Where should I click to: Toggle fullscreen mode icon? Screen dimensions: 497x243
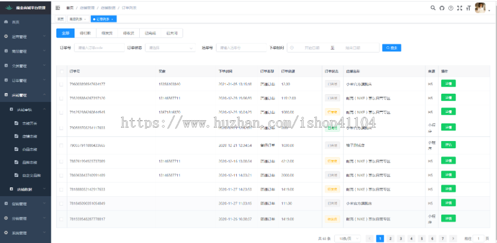pyautogui.click(x=459, y=8)
